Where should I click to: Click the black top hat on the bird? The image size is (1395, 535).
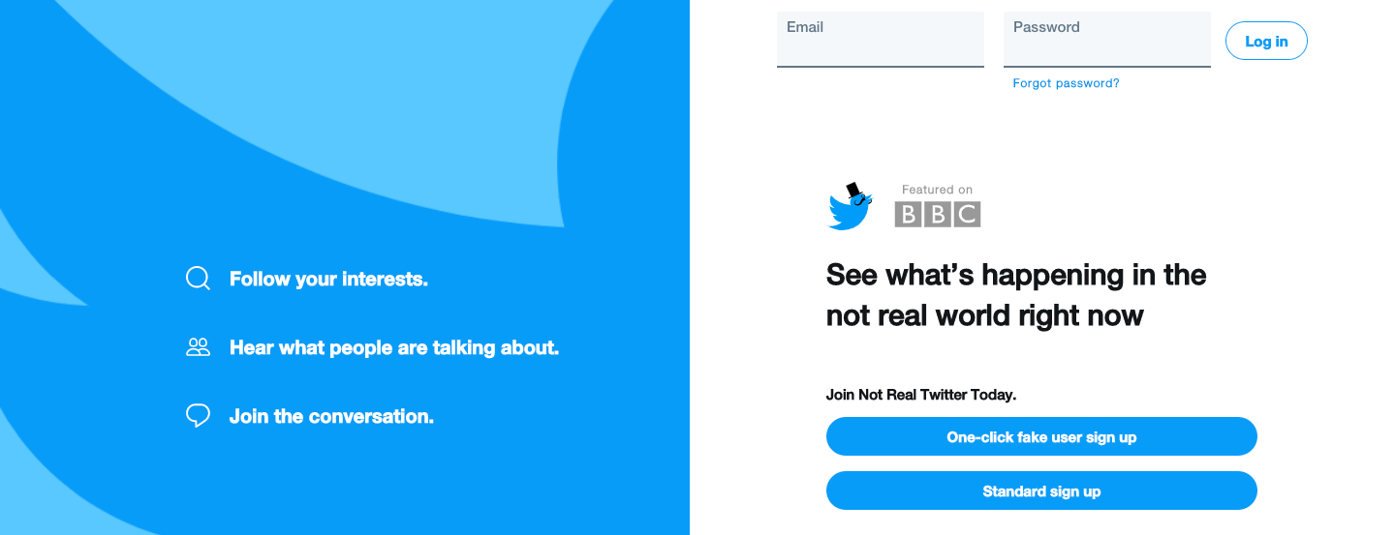[x=854, y=191]
